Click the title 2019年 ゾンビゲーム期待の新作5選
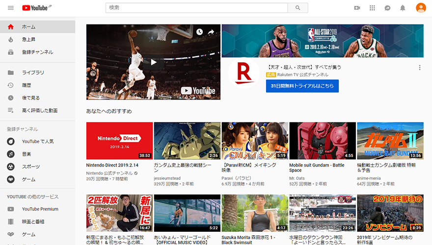Viewport: 432px width, 245px height. [x=384, y=240]
